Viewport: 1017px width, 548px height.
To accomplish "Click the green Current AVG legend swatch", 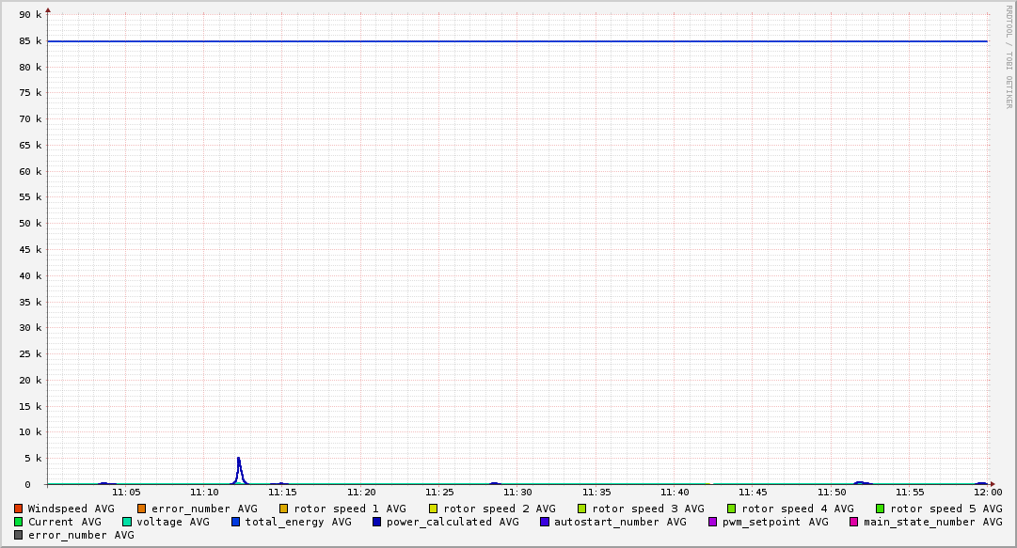I will (19, 522).
